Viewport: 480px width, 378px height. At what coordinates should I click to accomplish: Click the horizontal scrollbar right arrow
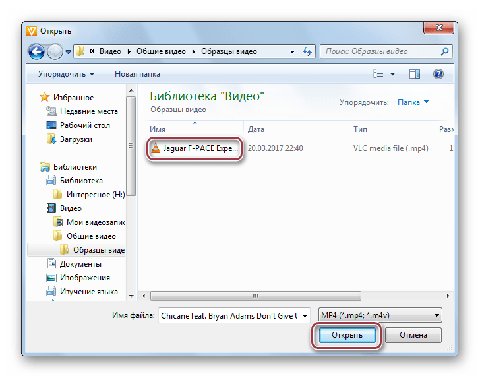448,296
